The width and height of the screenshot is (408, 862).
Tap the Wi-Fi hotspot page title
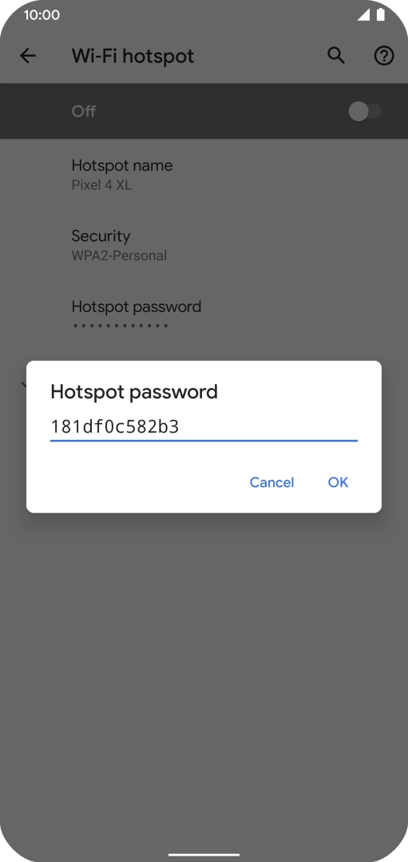coord(133,56)
